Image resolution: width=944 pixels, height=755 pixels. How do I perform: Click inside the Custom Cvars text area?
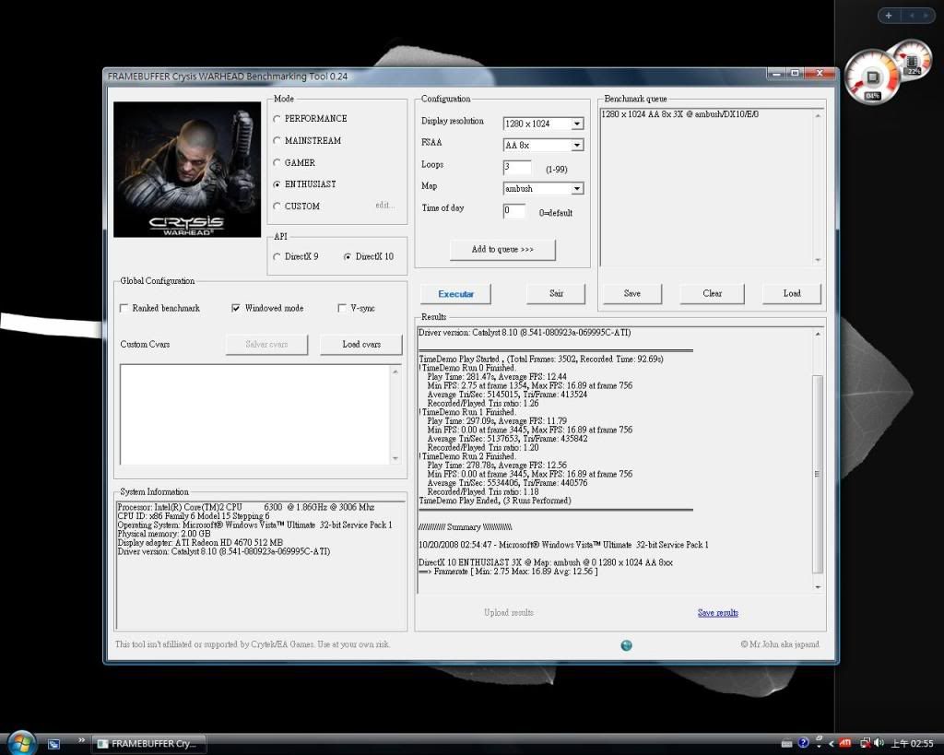[255, 414]
